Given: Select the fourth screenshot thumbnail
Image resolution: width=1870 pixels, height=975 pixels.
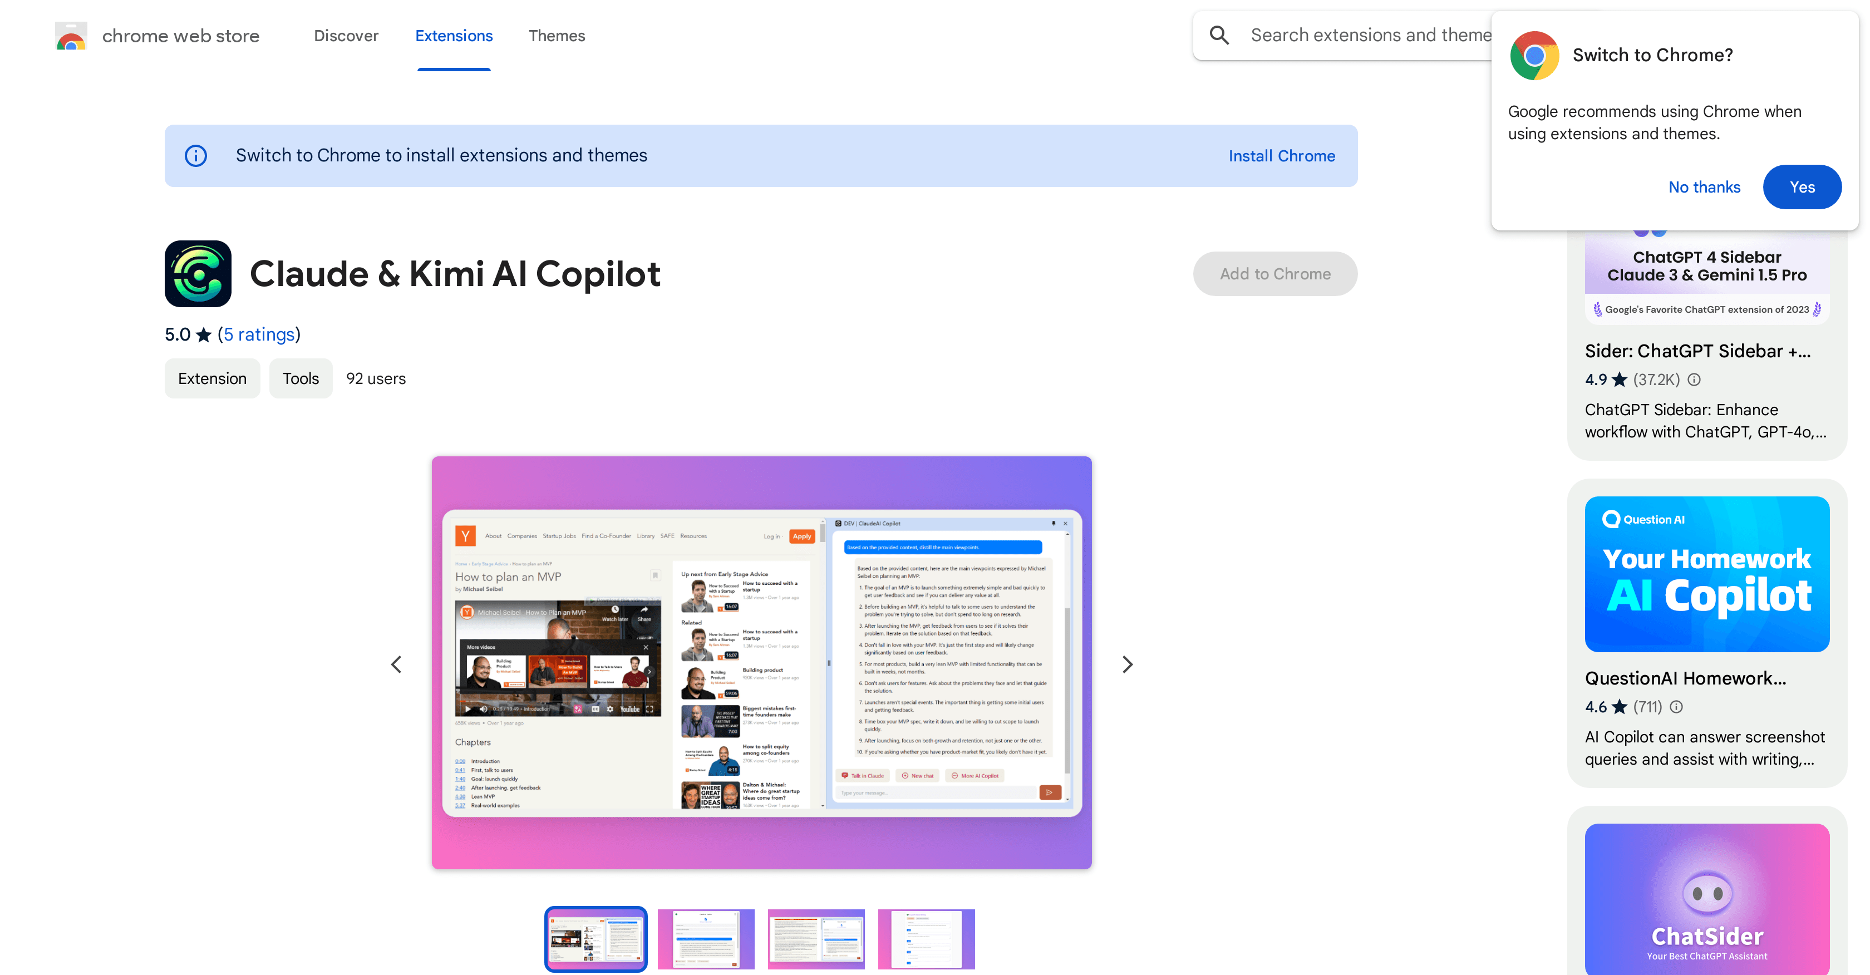Looking at the screenshot, I should pos(926,938).
